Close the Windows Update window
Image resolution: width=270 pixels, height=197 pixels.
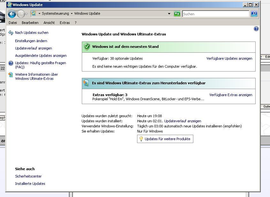point(256,5)
